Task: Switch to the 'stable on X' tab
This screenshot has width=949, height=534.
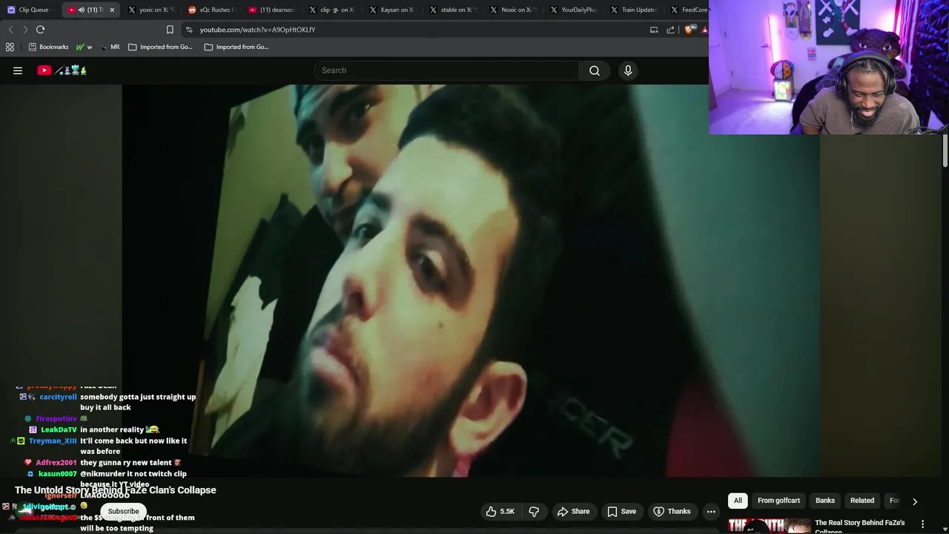Action: [x=452, y=10]
